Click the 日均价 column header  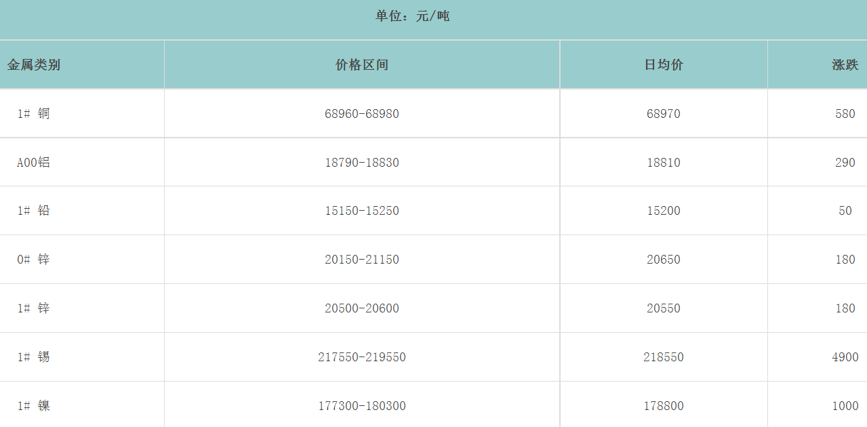[664, 65]
